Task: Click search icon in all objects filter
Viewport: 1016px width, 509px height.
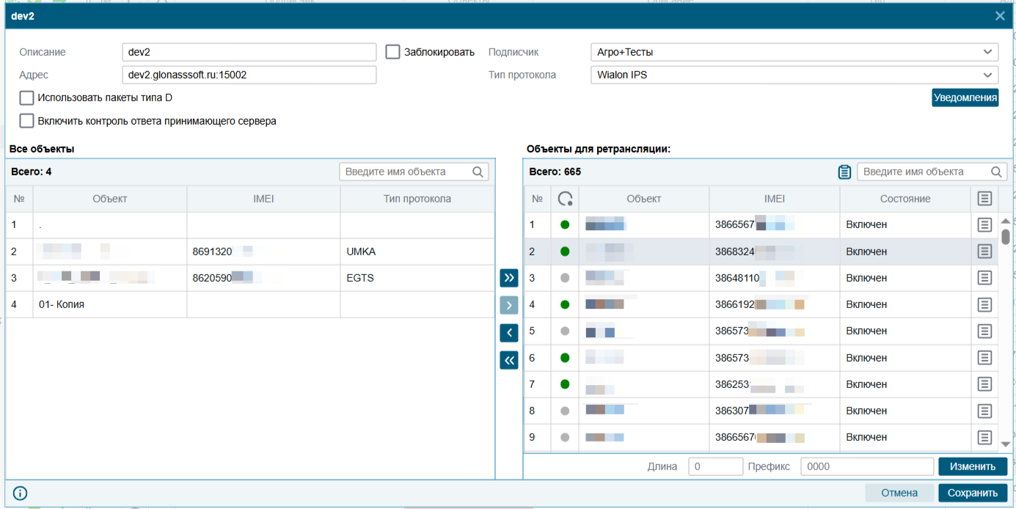Action: click(x=478, y=172)
